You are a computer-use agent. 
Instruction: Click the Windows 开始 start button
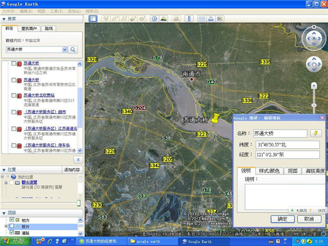[x=15, y=241]
